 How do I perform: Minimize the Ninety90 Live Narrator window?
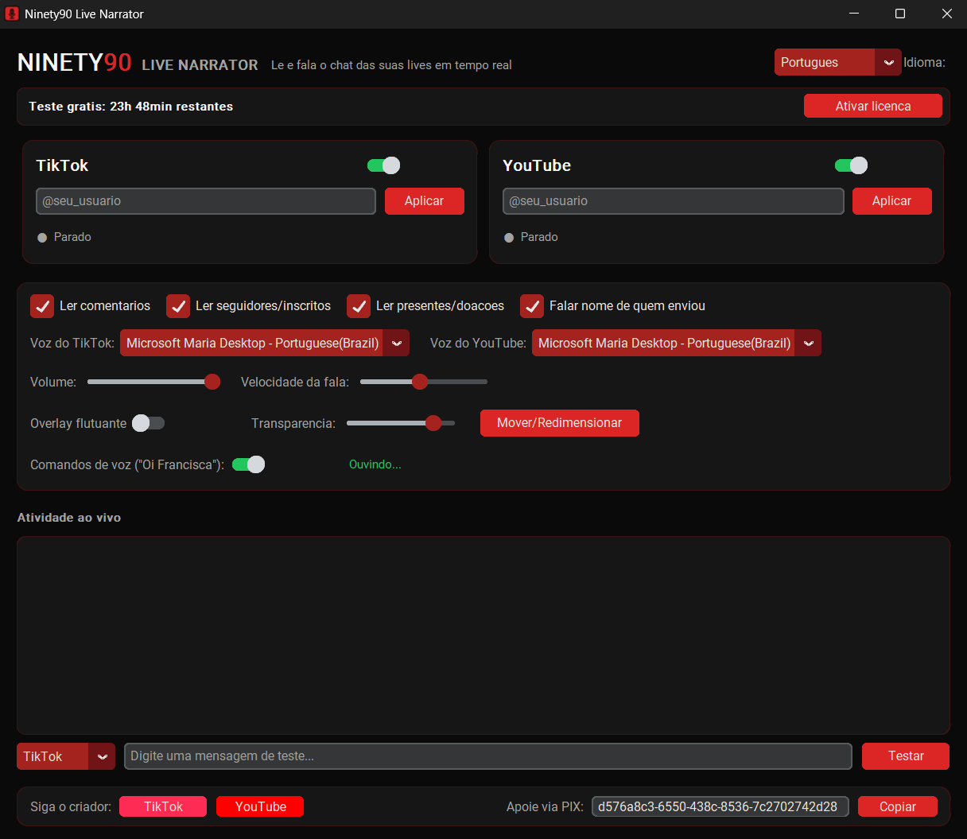[854, 14]
